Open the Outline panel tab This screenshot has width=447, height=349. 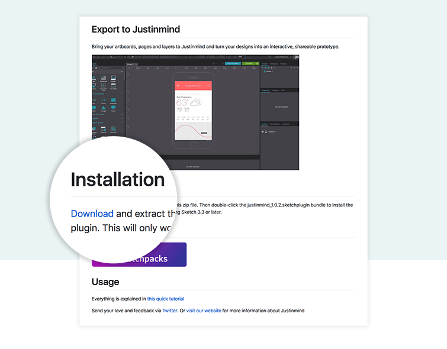coord(265,124)
